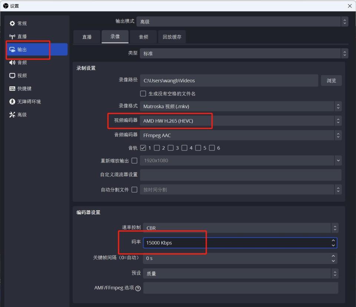
Task: Decrease 关键帧间隔 with down arrow
Action: (333, 261)
